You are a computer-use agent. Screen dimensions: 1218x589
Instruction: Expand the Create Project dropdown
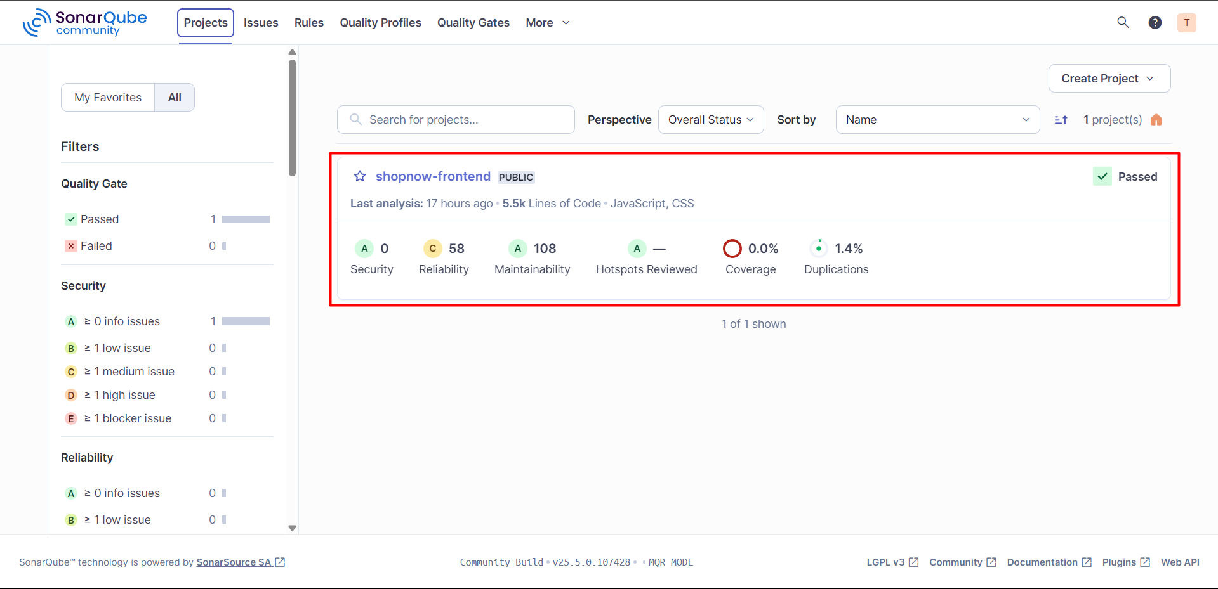coord(1109,79)
